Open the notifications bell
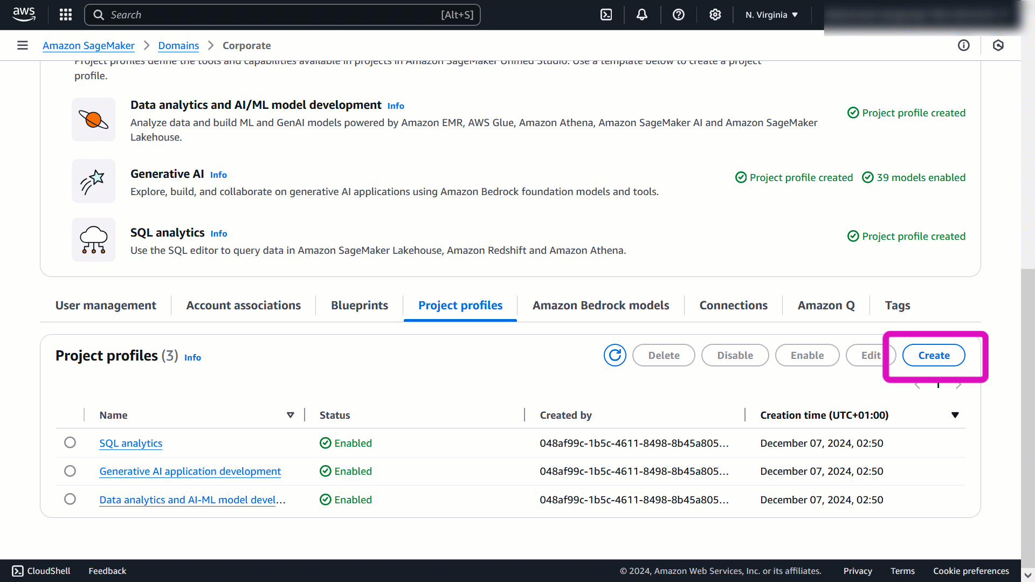 (641, 15)
